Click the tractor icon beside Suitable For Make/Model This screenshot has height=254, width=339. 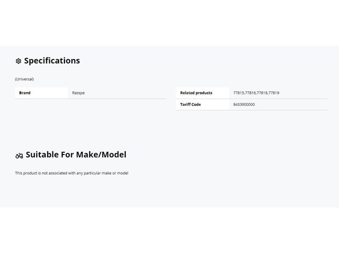point(19,156)
